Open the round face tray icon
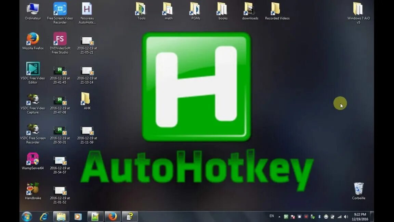Viewport: 394px width, 222px height. click(x=326, y=217)
